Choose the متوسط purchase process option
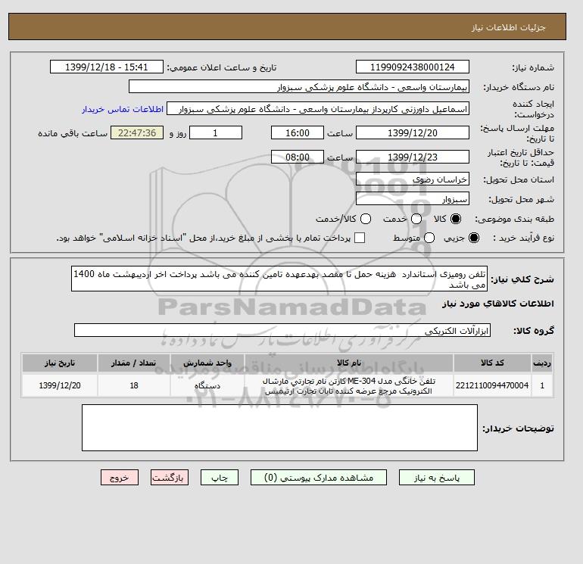Screen dimensions: 583x564 pyautogui.click(x=429, y=238)
